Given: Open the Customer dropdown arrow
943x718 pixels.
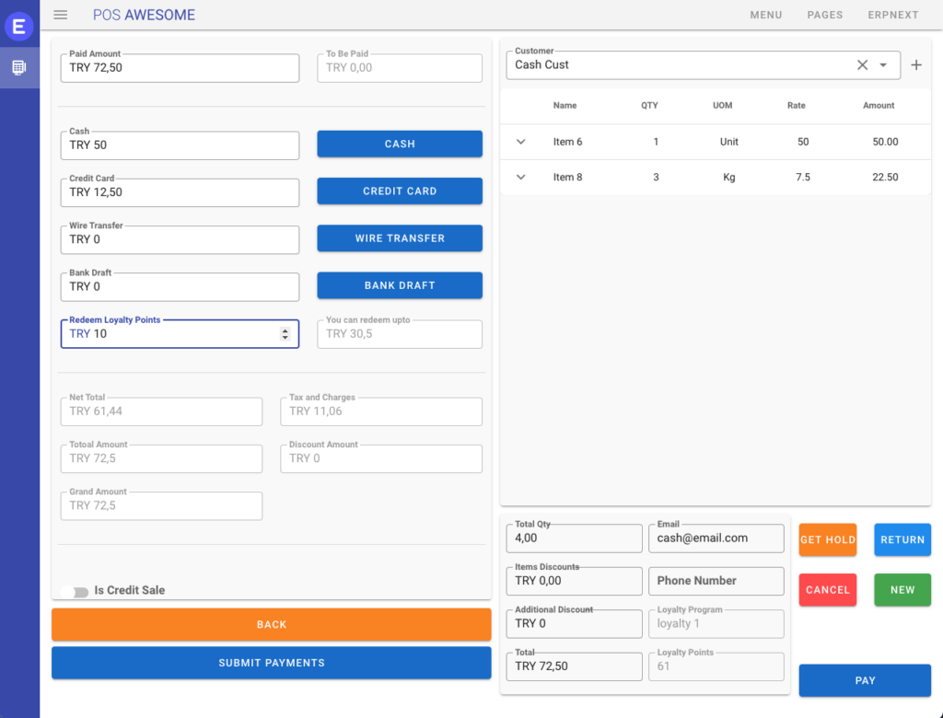Looking at the screenshot, I should [x=883, y=65].
